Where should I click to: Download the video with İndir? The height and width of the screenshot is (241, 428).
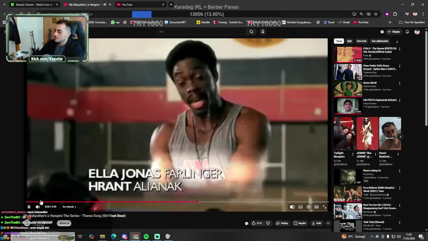click(x=316, y=223)
